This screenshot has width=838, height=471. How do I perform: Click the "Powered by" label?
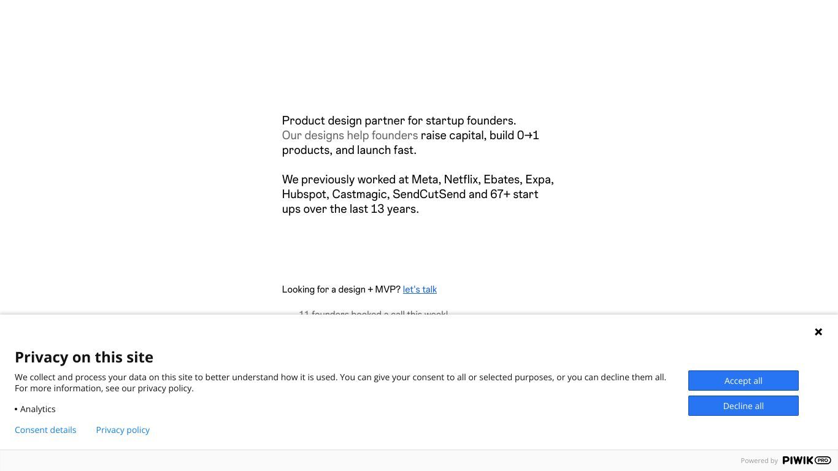coord(759,461)
